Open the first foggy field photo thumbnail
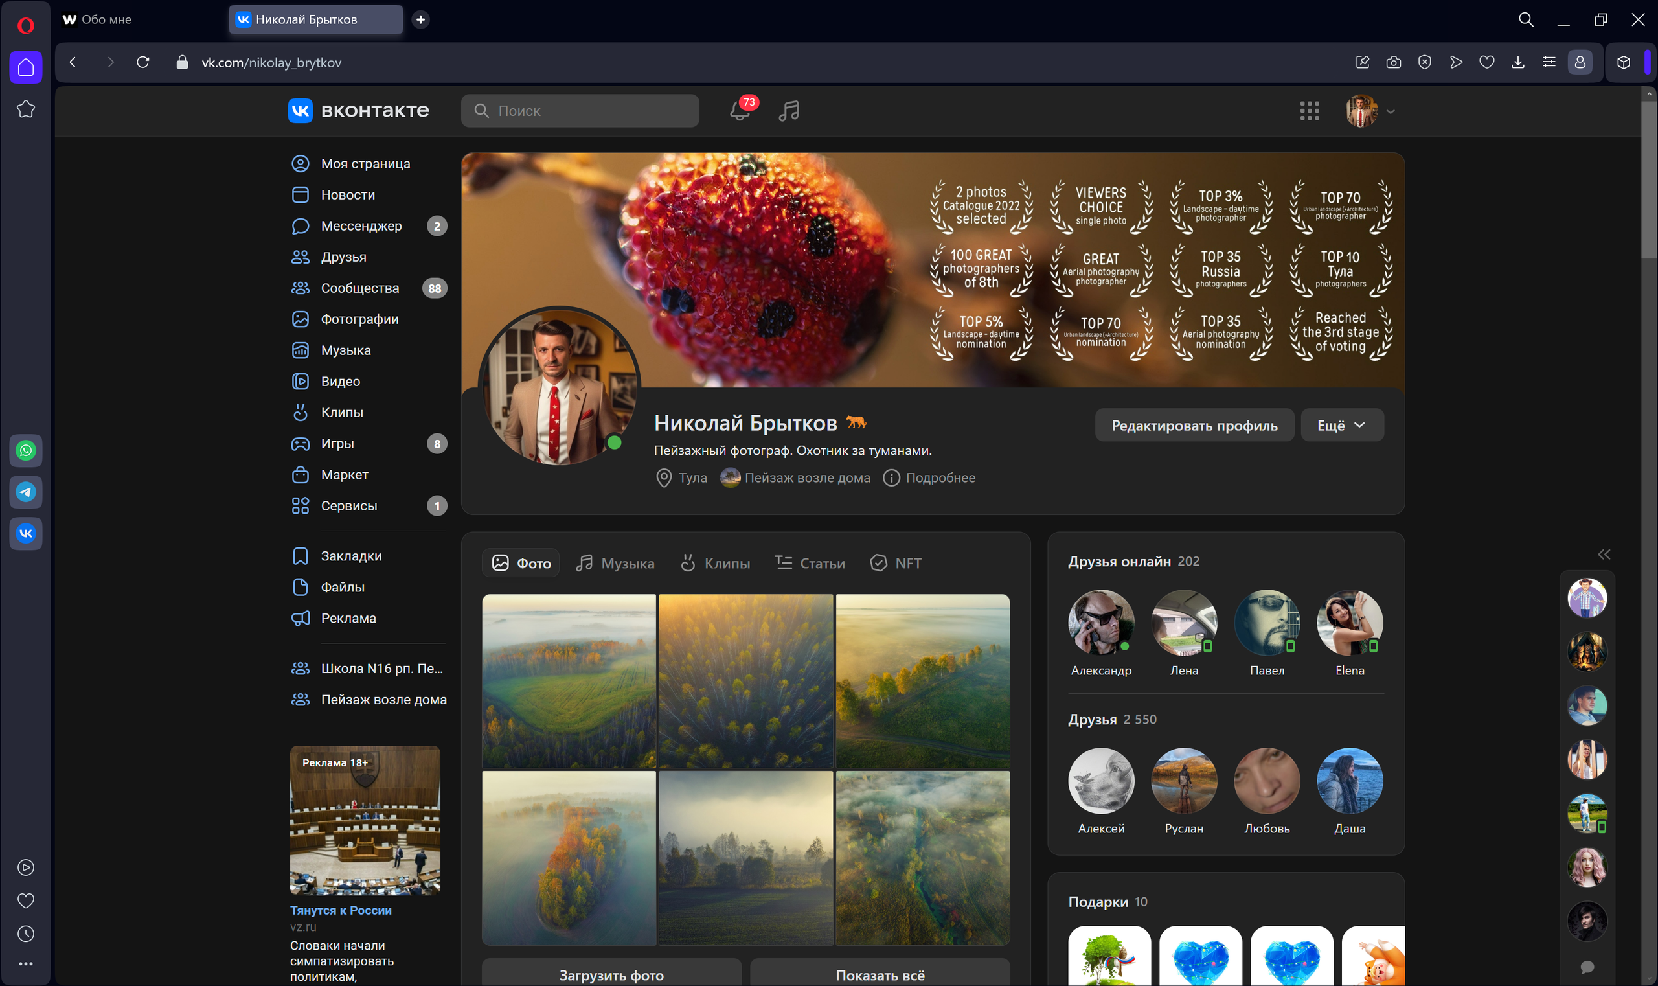This screenshot has width=1658, height=986. [569, 680]
